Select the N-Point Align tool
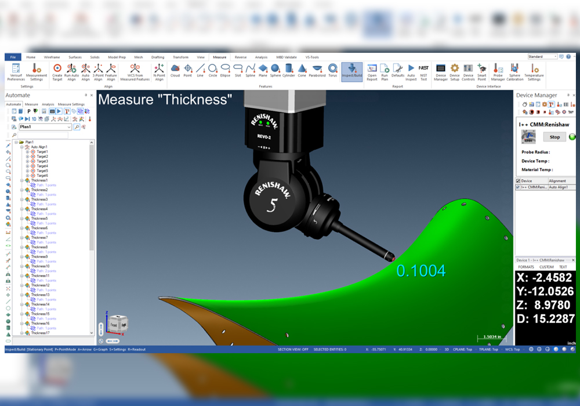Viewport: 580px width, 406px height. (159, 72)
